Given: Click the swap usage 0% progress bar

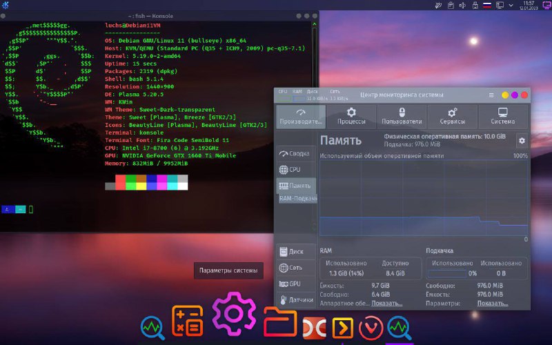Looking at the screenshot, I should (x=446, y=273).
